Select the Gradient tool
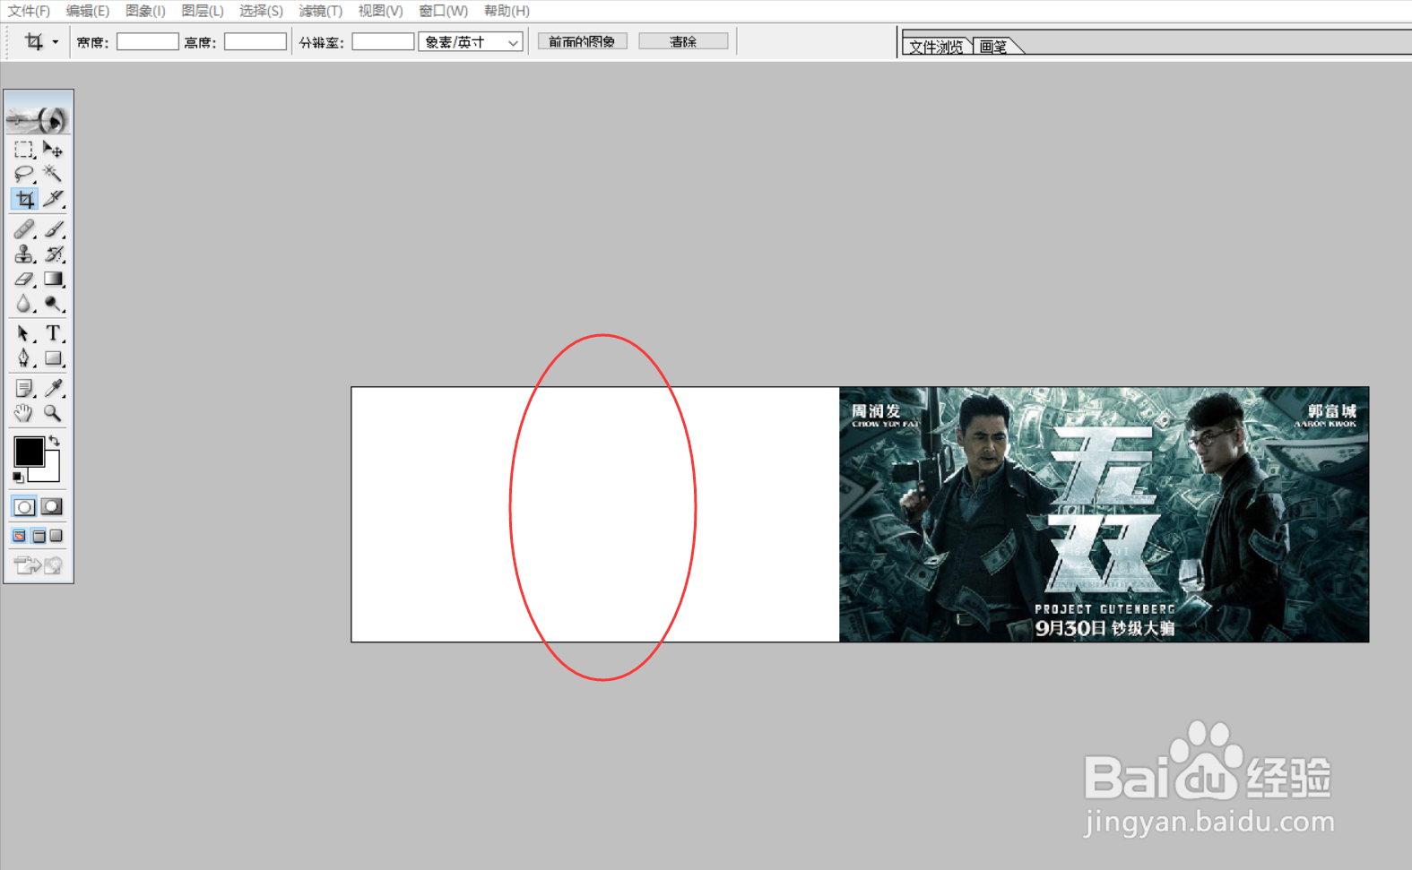1412x870 pixels. (x=53, y=280)
